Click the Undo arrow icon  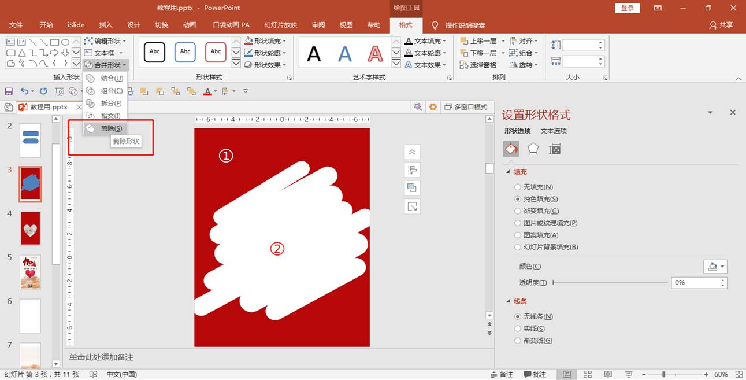click(x=24, y=91)
